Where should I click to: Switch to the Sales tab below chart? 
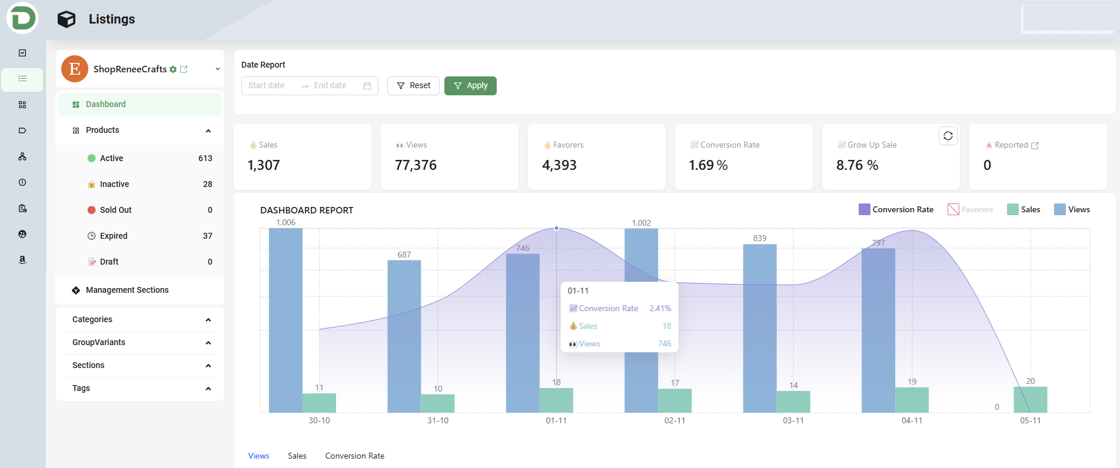point(297,456)
